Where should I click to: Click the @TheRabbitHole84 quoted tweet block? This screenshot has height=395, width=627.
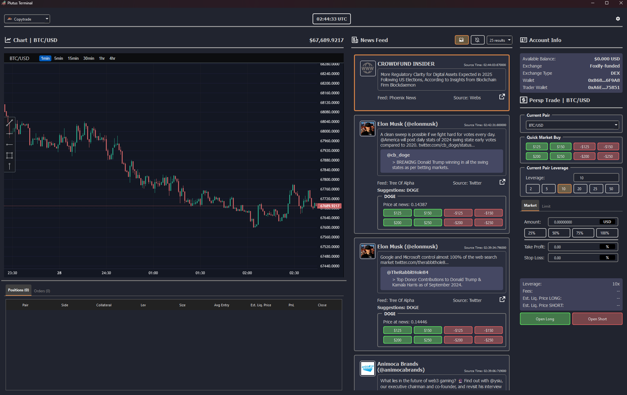pos(441,278)
